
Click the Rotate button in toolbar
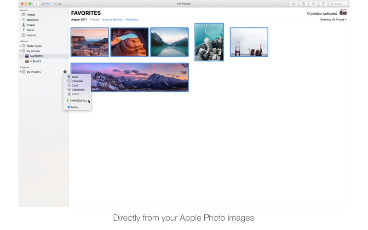tap(323, 4)
